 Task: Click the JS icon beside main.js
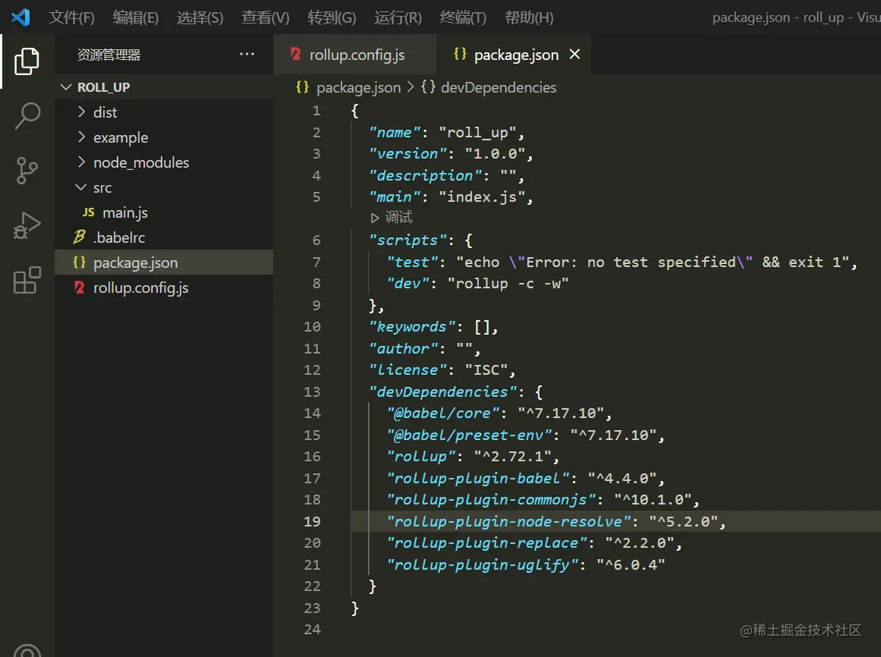click(x=88, y=212)
